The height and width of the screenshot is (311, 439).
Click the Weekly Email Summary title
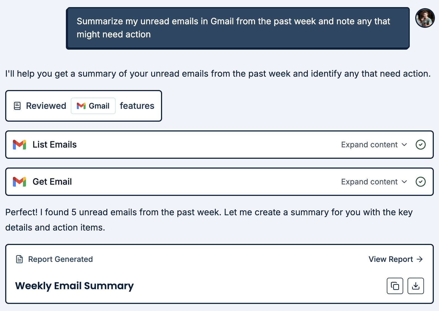(x=74, y=286)
